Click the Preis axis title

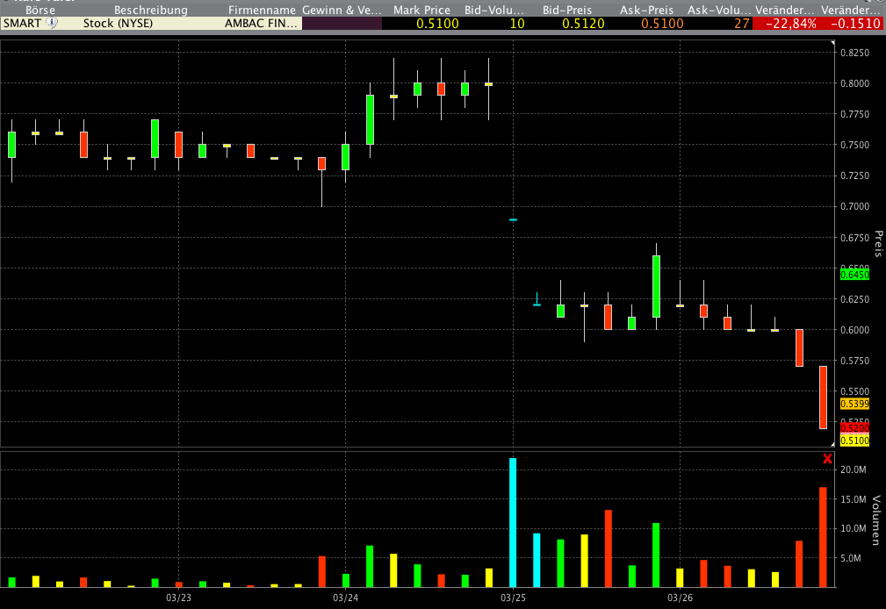(x=878, y=243)
